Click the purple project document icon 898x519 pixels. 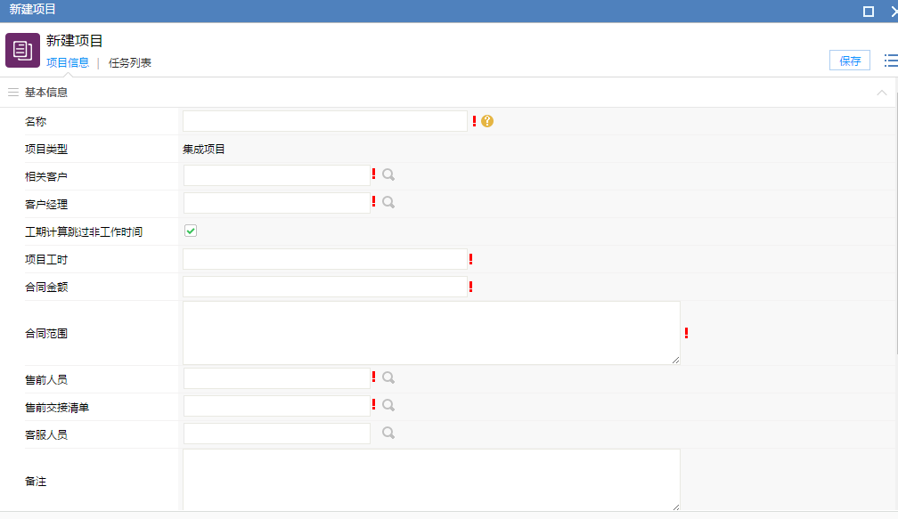tap(22, 51)
